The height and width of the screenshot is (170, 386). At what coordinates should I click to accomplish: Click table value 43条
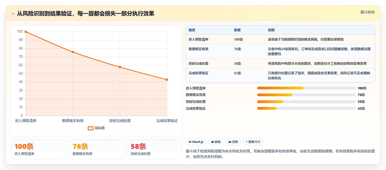coord(238,73)
